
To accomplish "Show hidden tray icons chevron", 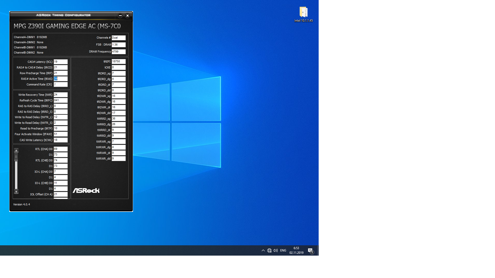I will click(263, 250).
